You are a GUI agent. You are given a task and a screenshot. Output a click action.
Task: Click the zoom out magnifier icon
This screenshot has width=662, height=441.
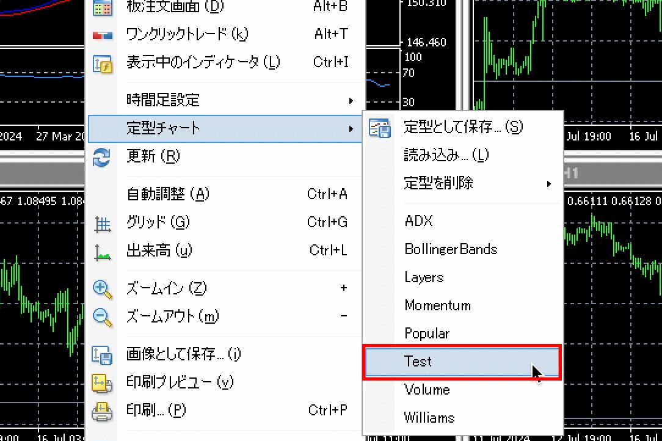pyautogui.click(x=102, y=317)
